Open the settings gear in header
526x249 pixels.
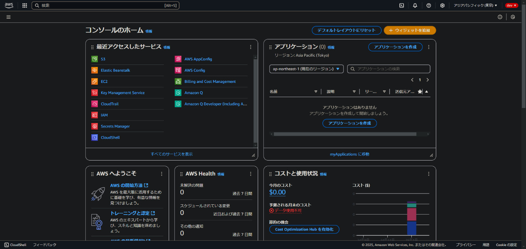tap(442, 5)
